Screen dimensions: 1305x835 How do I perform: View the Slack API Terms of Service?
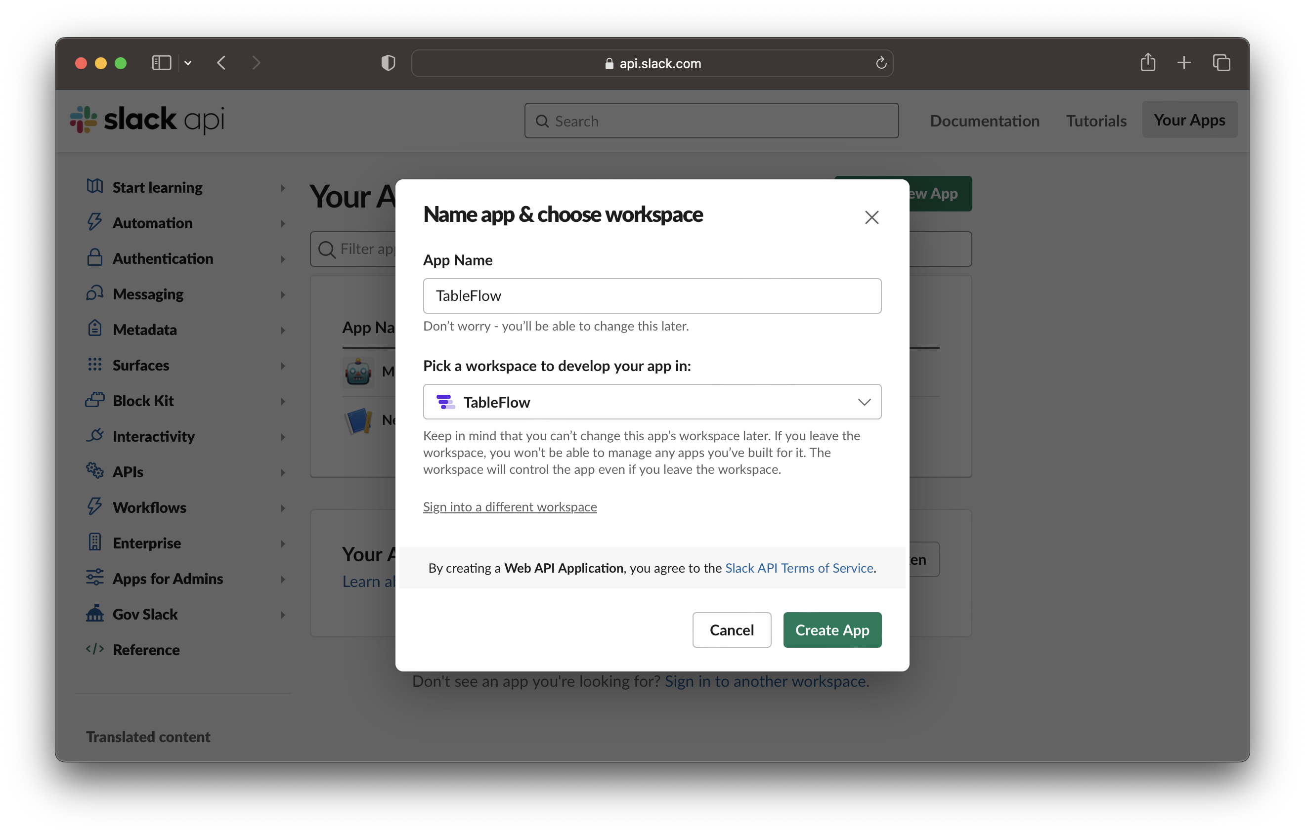click(x=799, y=568)
